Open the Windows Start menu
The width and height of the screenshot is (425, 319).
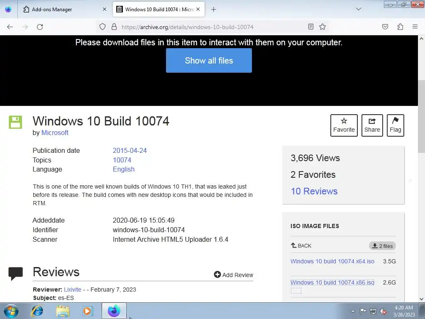pyautogui.click(x=11, y=311)
